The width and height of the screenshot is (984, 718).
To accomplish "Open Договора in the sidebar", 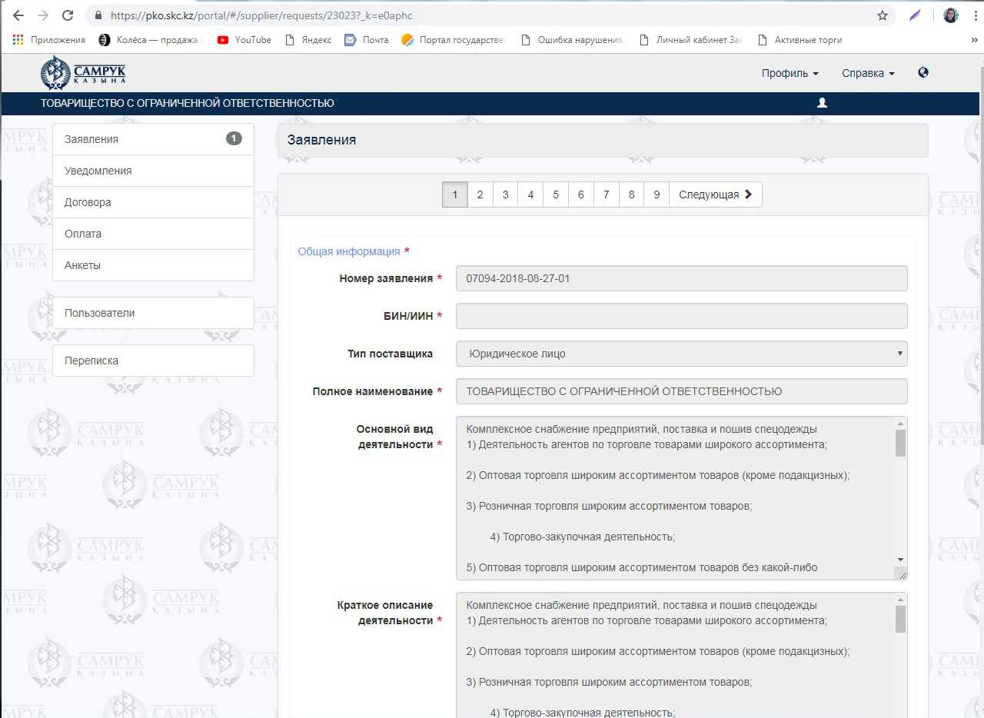I will [x=153, y=202].
